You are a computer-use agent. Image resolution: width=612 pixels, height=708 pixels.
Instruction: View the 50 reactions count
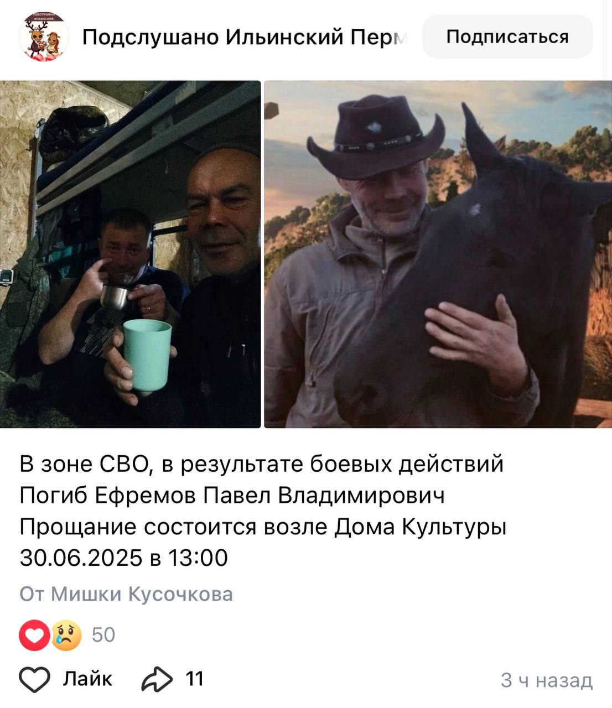[103, 635]
